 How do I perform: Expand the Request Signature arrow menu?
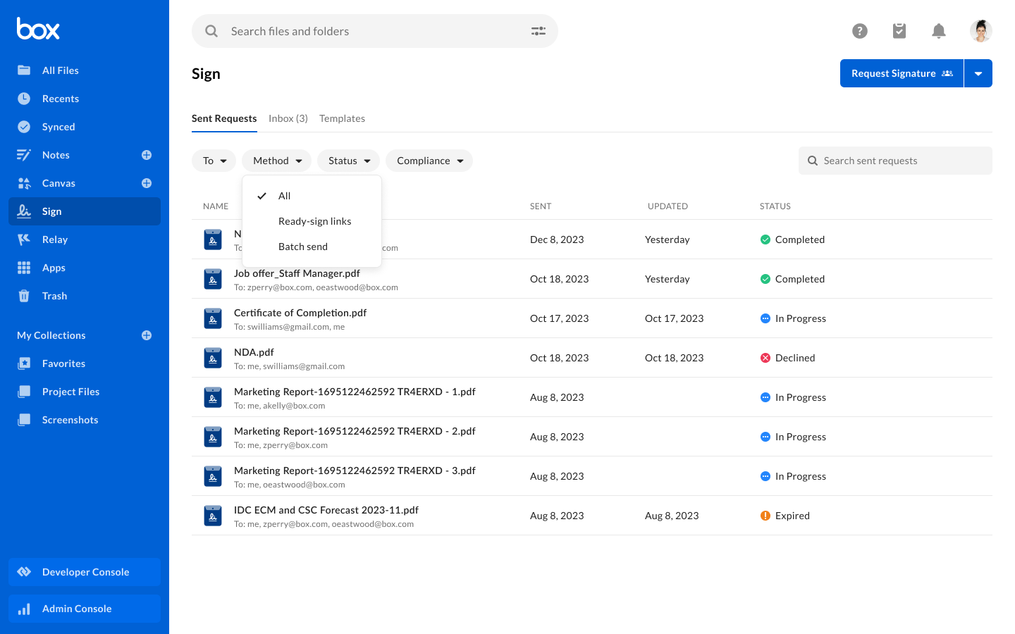coord(978,73)
